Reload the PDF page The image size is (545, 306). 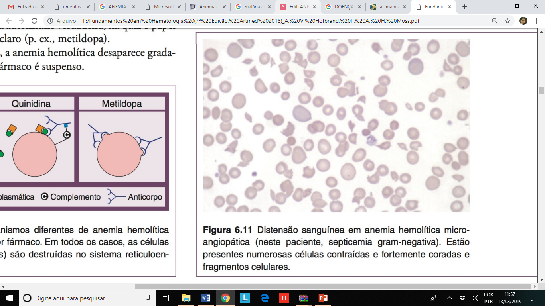pos(34,21)
